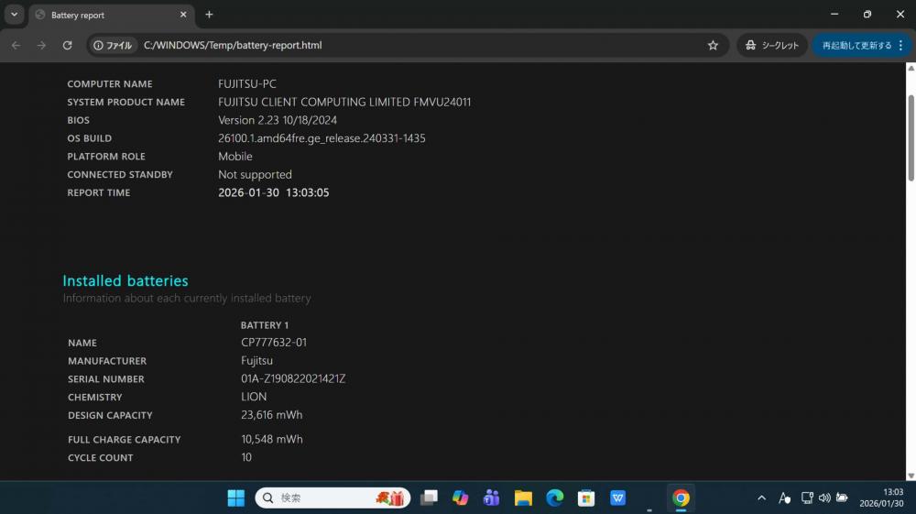Open File Explorer from the taskbar
Screen dimensions: 916x514
[523, 498]
